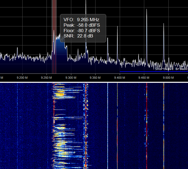Image resolution: width=188 pixels, height=169 pixels.
Task: Select the 9.300 M frequency axis label
Action: click(71, 78)
